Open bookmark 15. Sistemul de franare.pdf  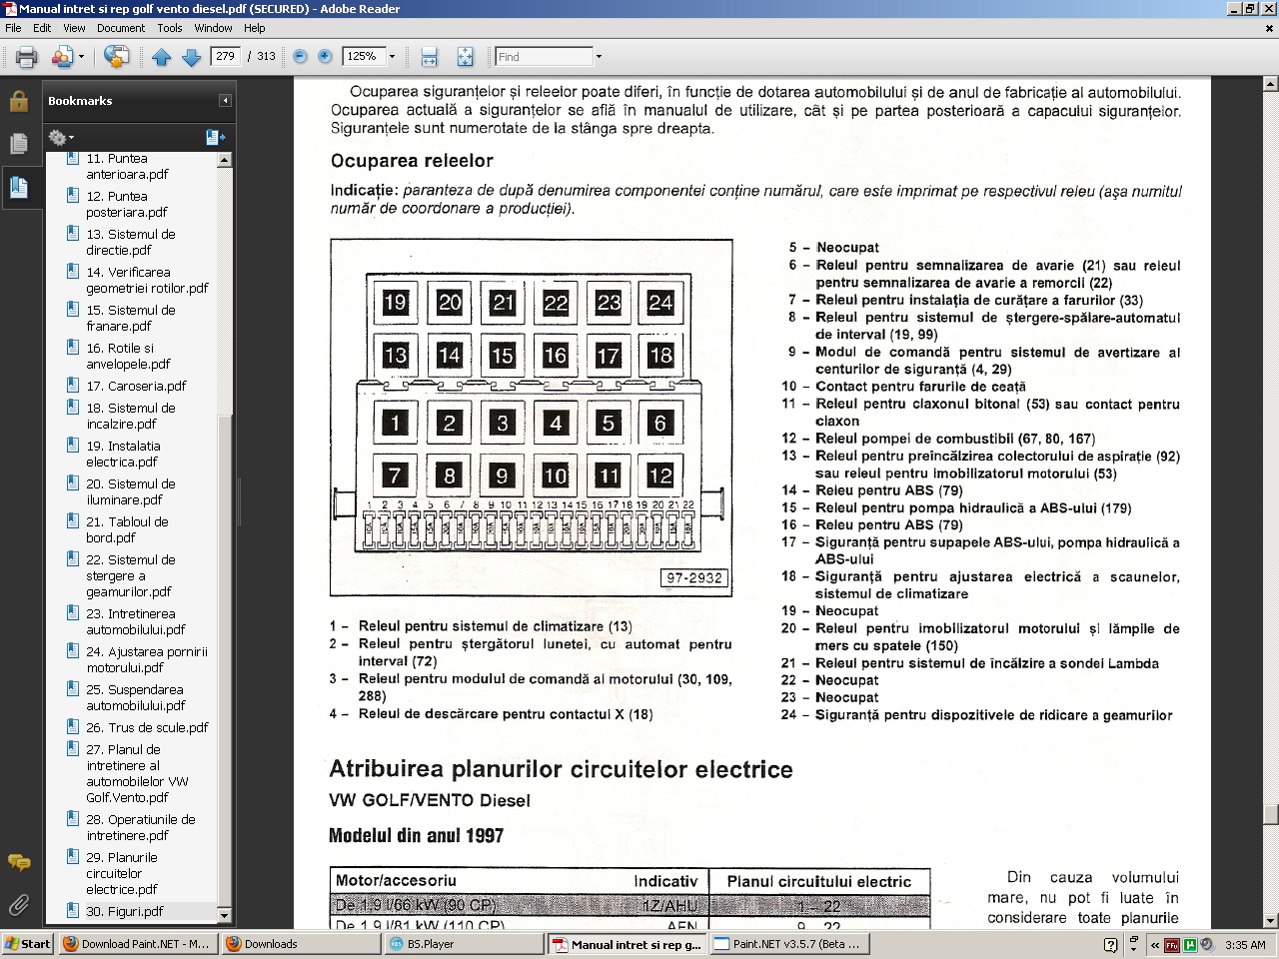point(130,318)
